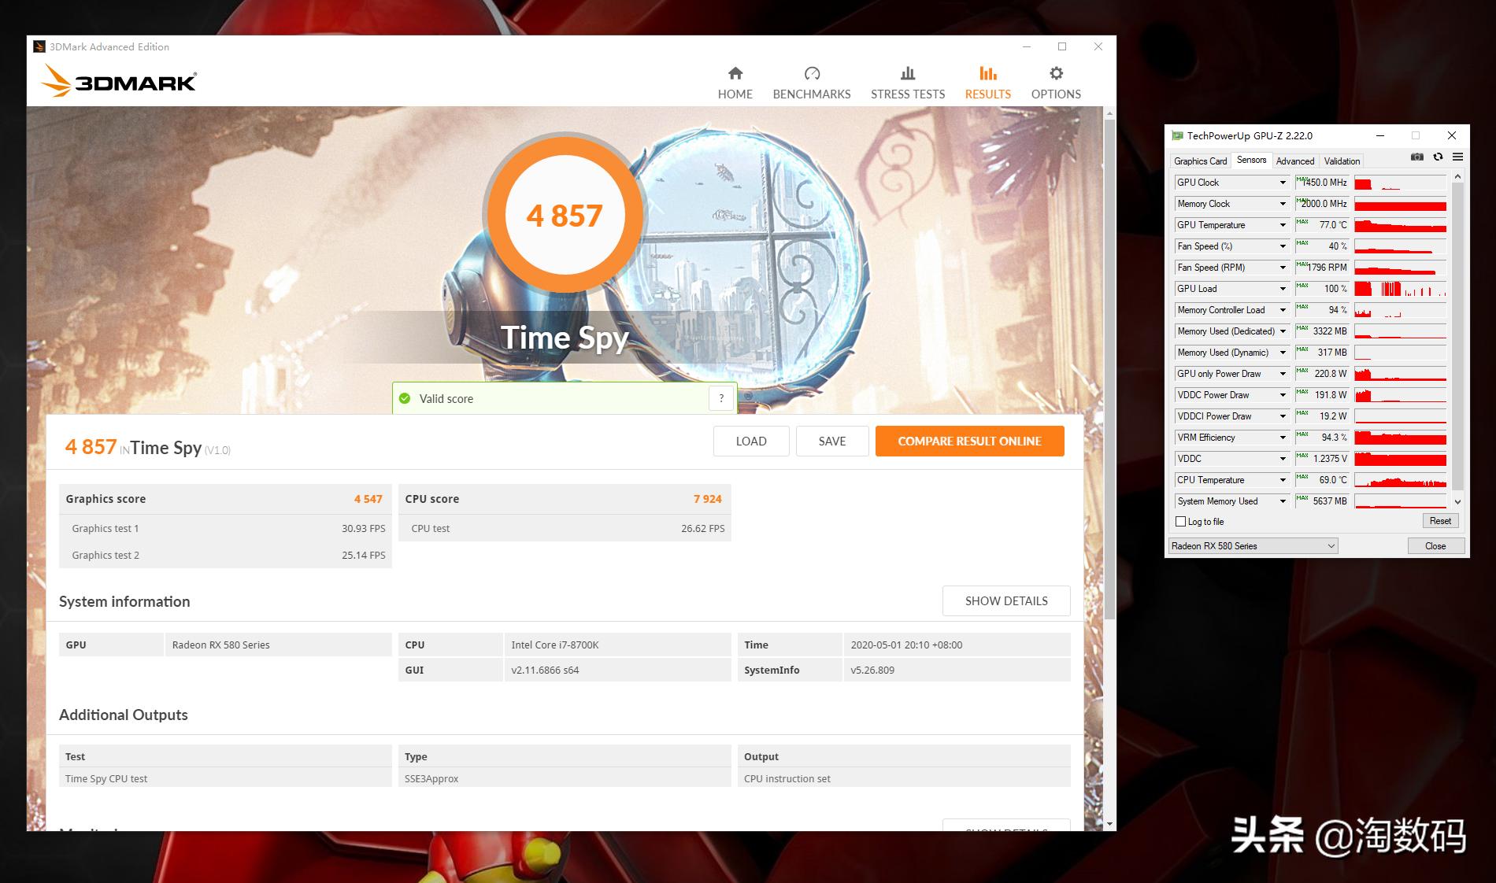Viewport: 1496px width, 883px height.
Task: Open Stress Tests in 3DMark
Action: (908, 83)
